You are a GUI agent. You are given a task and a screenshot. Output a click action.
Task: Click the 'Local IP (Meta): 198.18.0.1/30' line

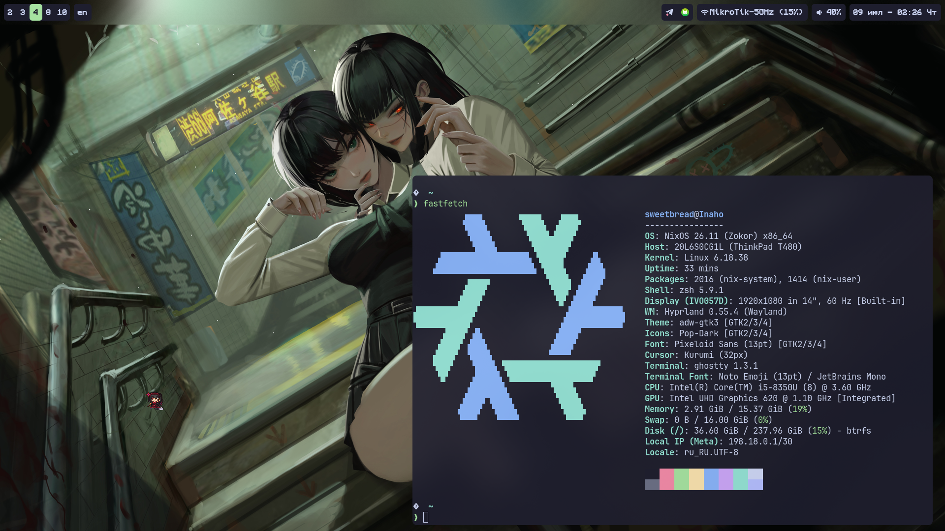coord(719,442)
